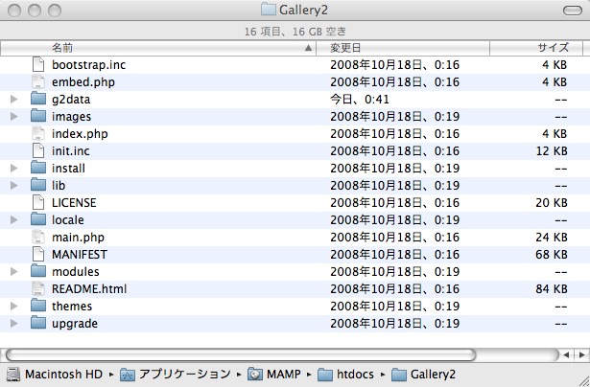Viewport: 590px width, 387px height.
Task: Click the README.html file icon
Action: (38, 288)
